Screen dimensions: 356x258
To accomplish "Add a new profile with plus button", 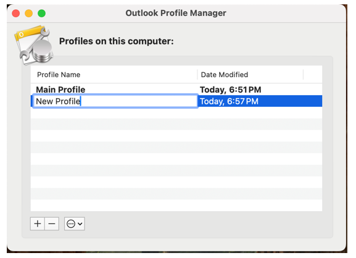I will 38,223.
